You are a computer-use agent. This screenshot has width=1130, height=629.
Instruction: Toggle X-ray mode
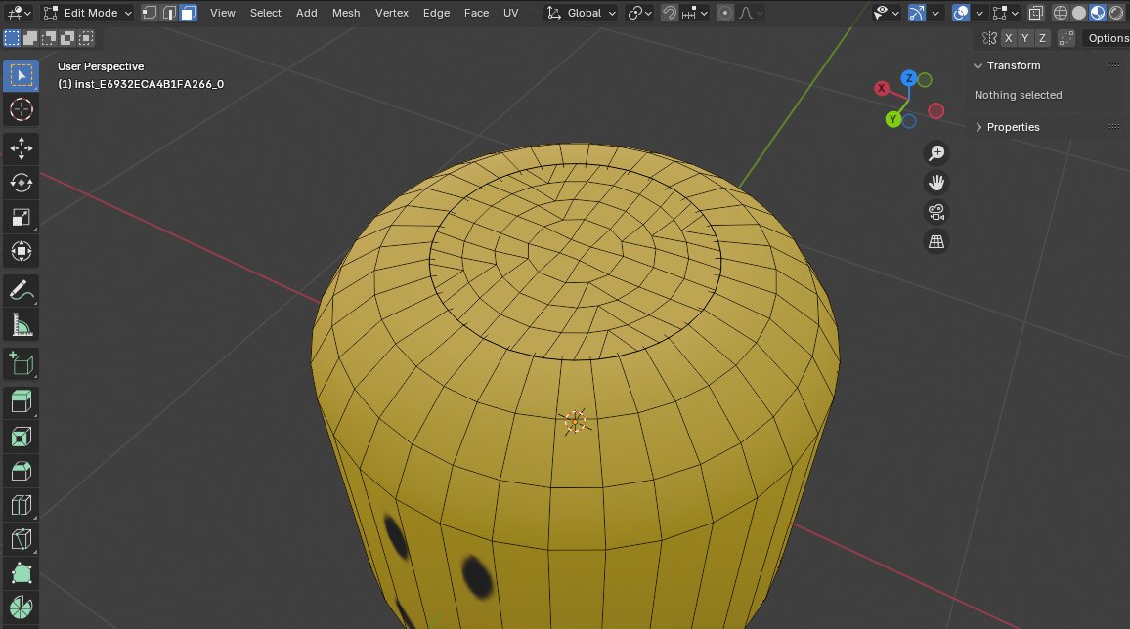(1035, 13)
